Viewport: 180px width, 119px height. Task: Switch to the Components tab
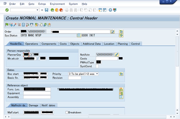point(49,44)
